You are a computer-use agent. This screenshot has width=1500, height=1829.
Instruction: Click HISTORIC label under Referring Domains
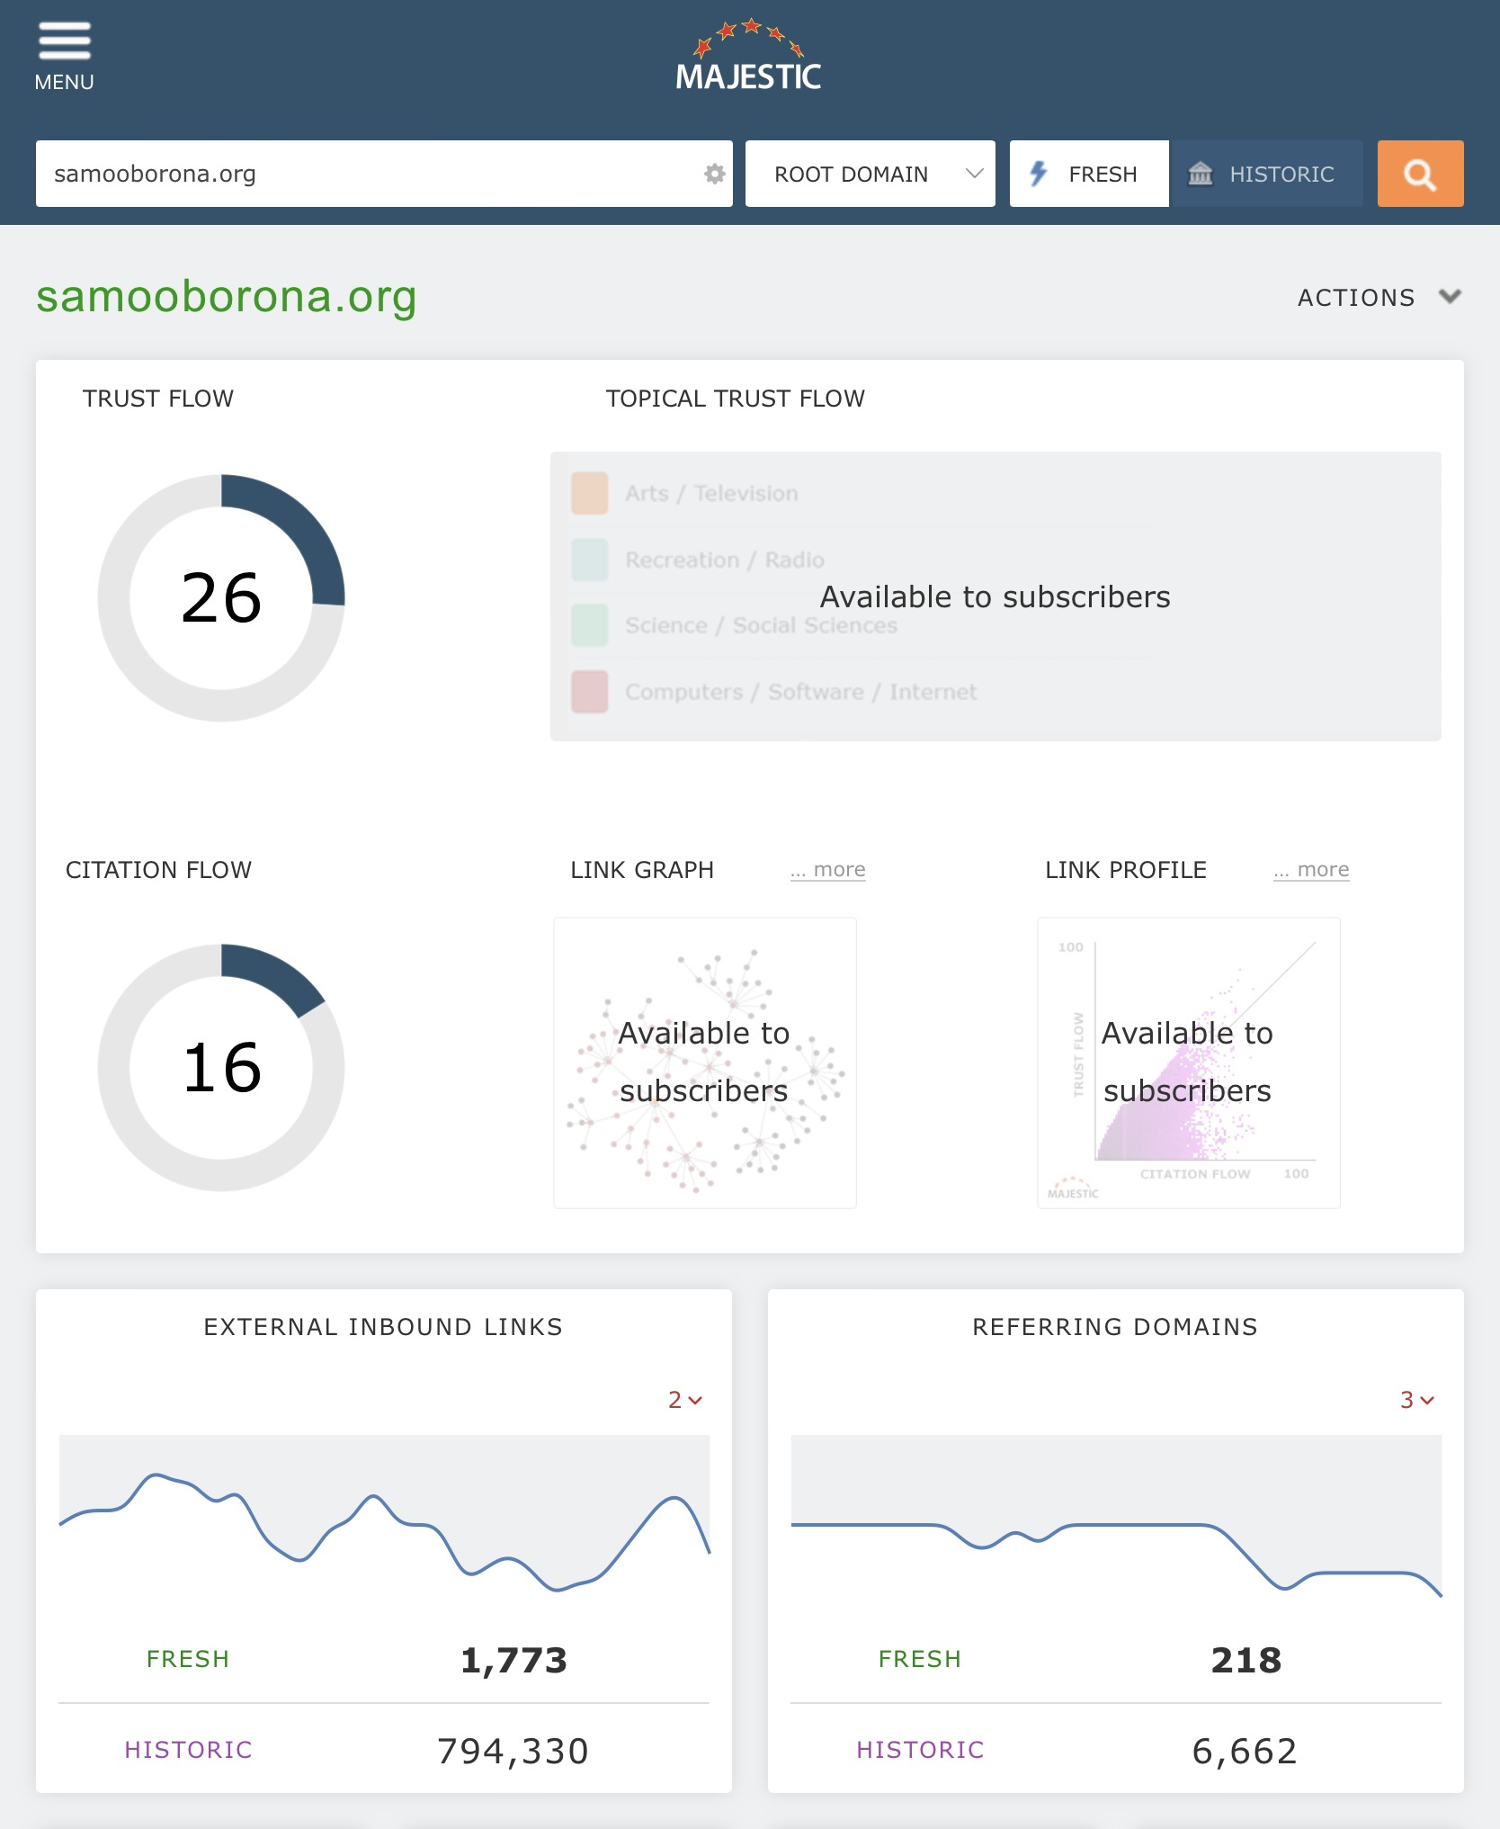(920, 1750)
